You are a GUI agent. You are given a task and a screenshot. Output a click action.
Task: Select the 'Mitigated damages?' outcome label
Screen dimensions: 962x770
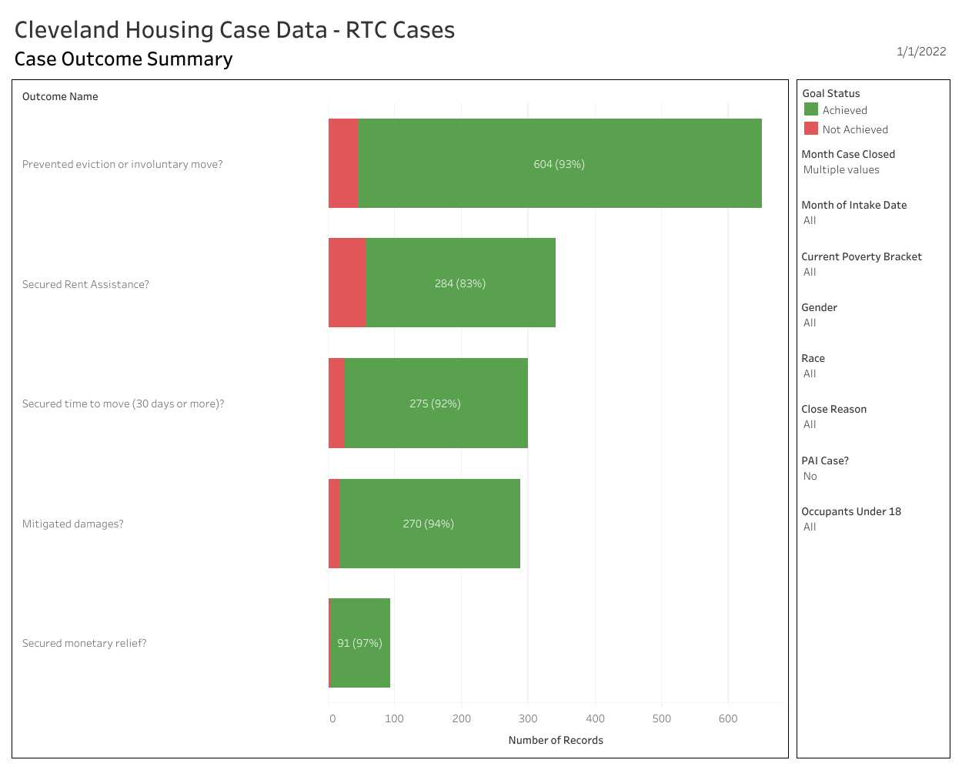73,524
